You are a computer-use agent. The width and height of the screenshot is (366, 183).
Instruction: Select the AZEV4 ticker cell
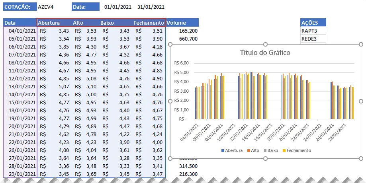click(46, 7)
